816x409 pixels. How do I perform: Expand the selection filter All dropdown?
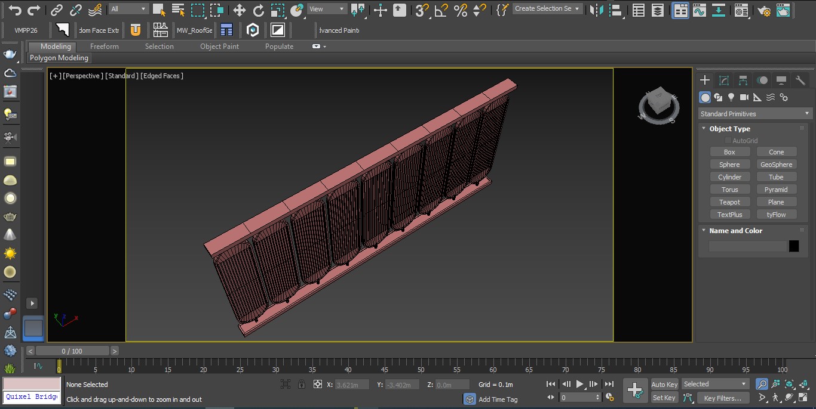[128, 9]
